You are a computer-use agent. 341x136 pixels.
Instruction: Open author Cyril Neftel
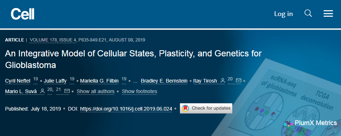coord(17,81)
